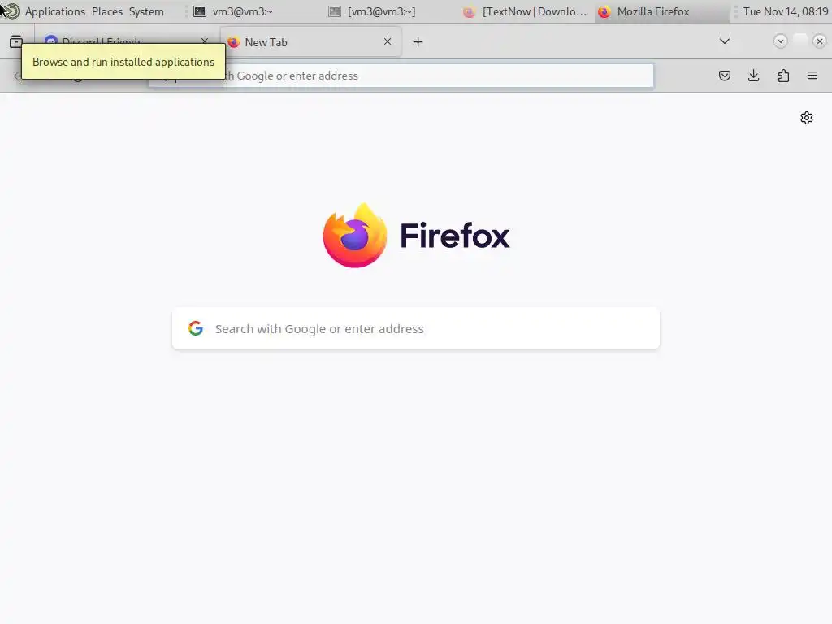832x624 pixels.
Task: Open the Places menu
Action: coord(107,11)
